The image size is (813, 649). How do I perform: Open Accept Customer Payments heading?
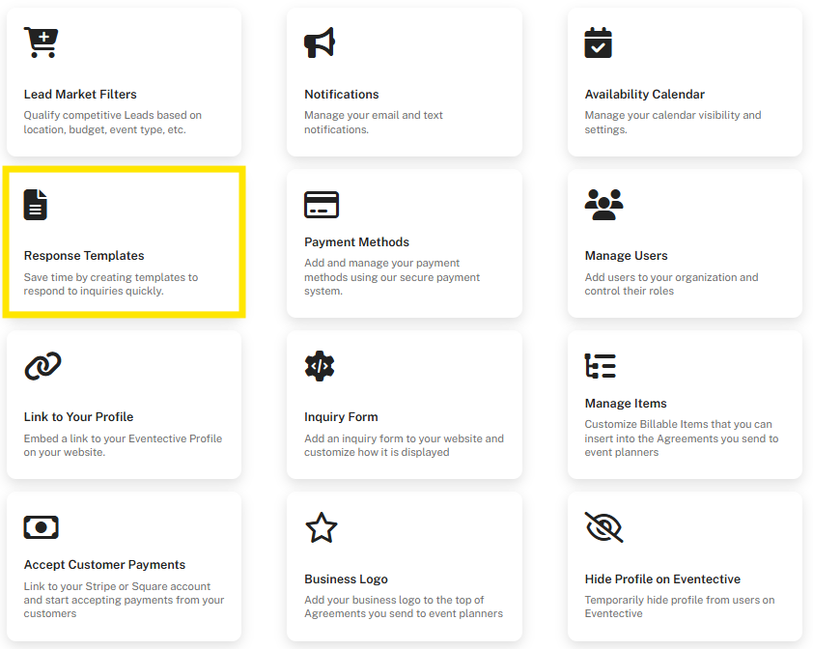click(104, 565)
